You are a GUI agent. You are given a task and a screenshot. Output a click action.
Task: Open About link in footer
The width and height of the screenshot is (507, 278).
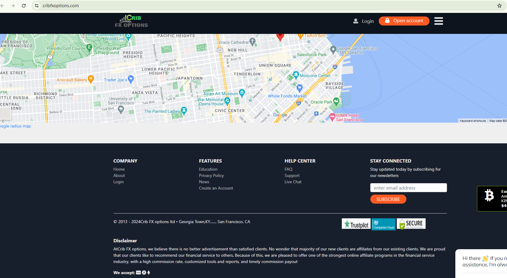(x=119, y=175)
